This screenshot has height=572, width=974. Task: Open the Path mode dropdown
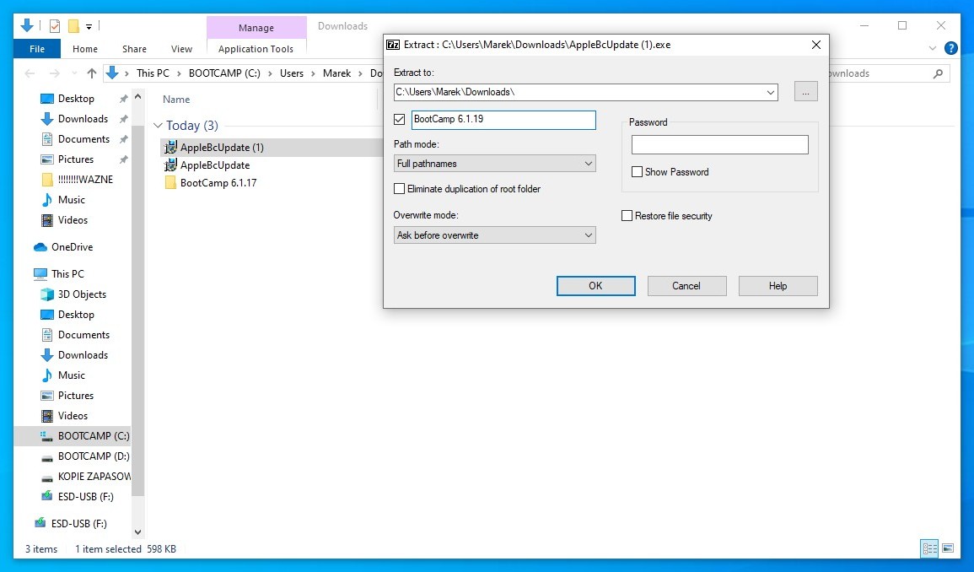point(588,164)
